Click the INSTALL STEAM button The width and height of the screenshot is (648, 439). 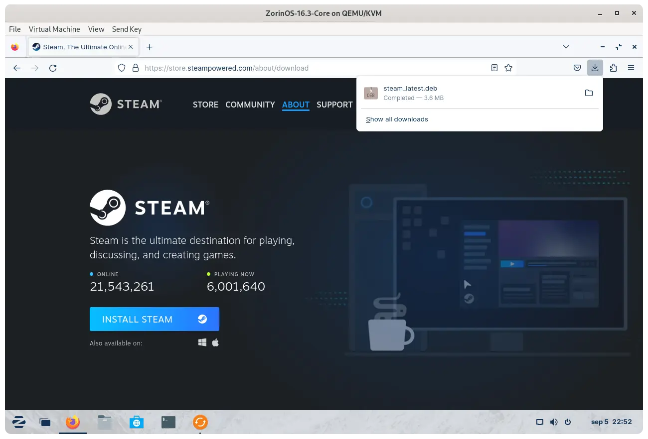155,319
